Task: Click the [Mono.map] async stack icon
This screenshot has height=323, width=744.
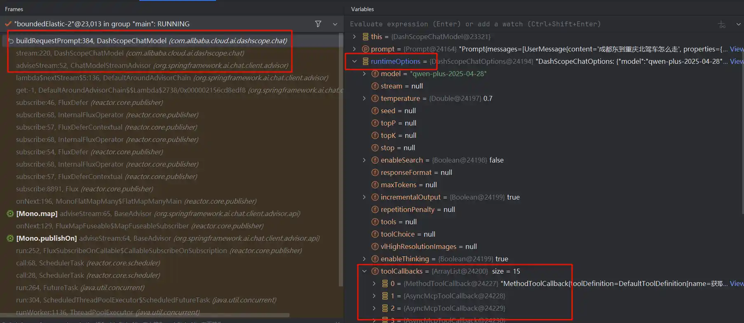Action: 10,214
